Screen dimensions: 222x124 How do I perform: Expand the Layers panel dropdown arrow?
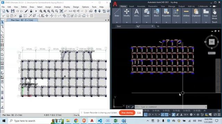(146, 22)
